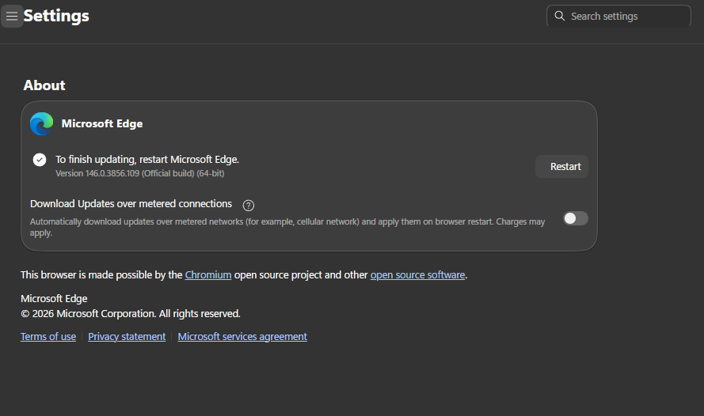The height and width of the screenshot is (416, 704).
Task: Enable Download Updates over metered connections toggle
Action: coord(575,218)
